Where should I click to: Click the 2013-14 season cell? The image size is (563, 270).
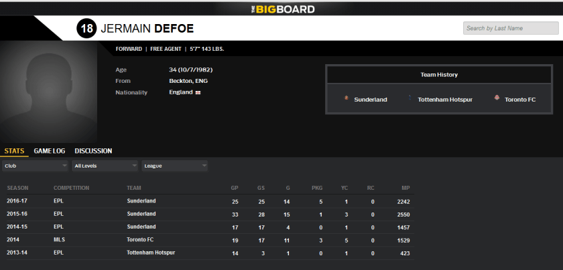click(17, 253)
